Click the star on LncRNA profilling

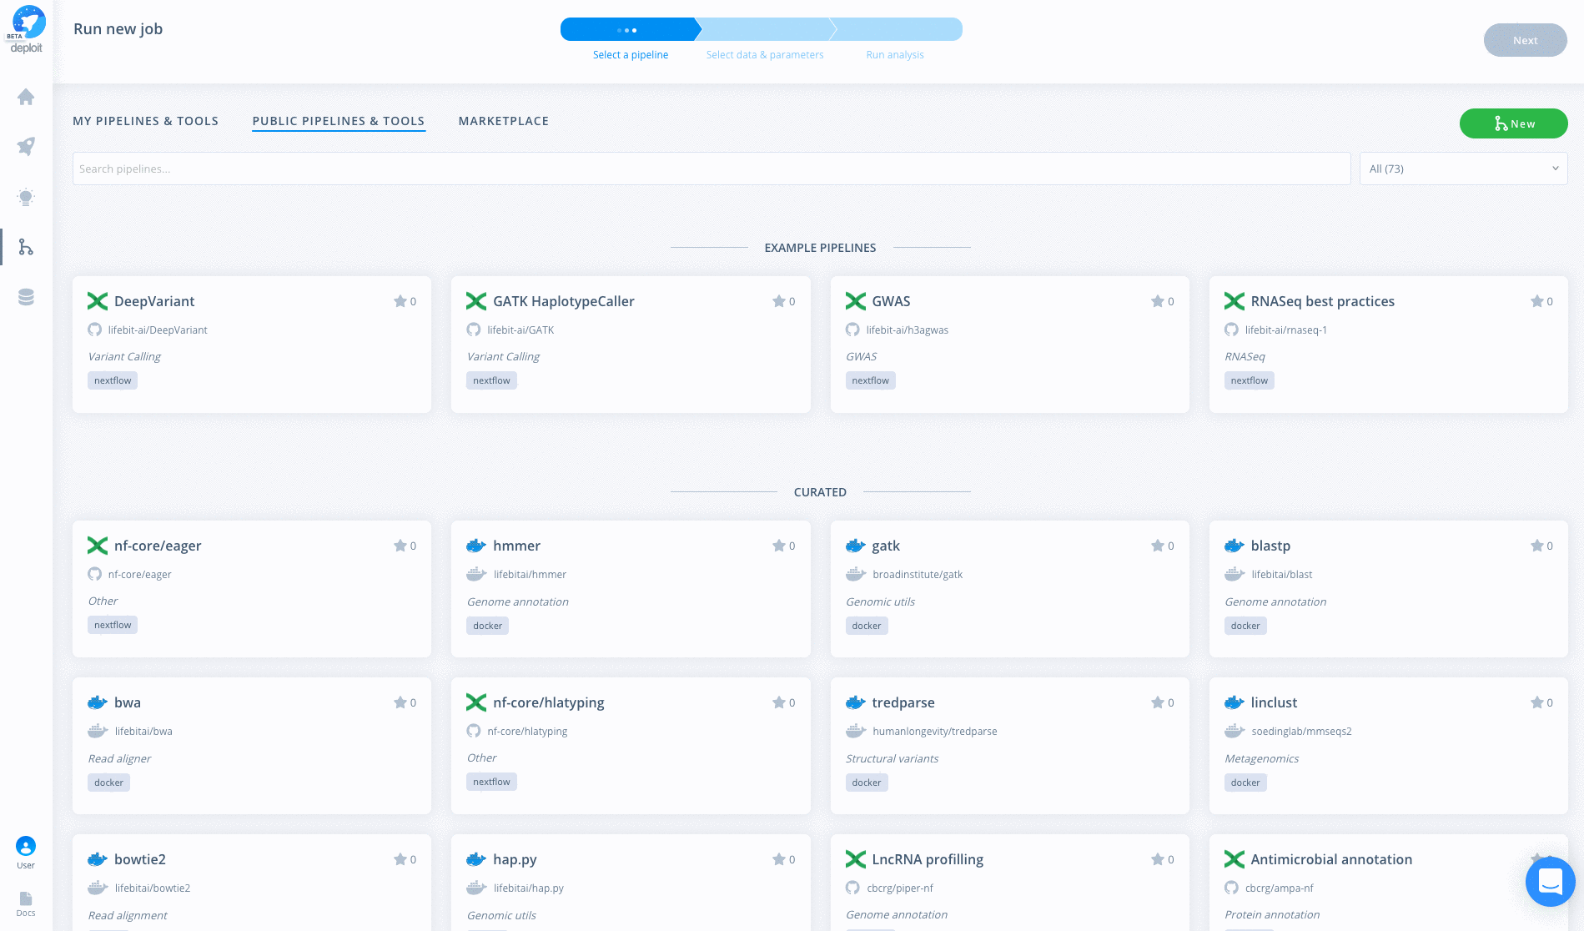coord(1157,859)
